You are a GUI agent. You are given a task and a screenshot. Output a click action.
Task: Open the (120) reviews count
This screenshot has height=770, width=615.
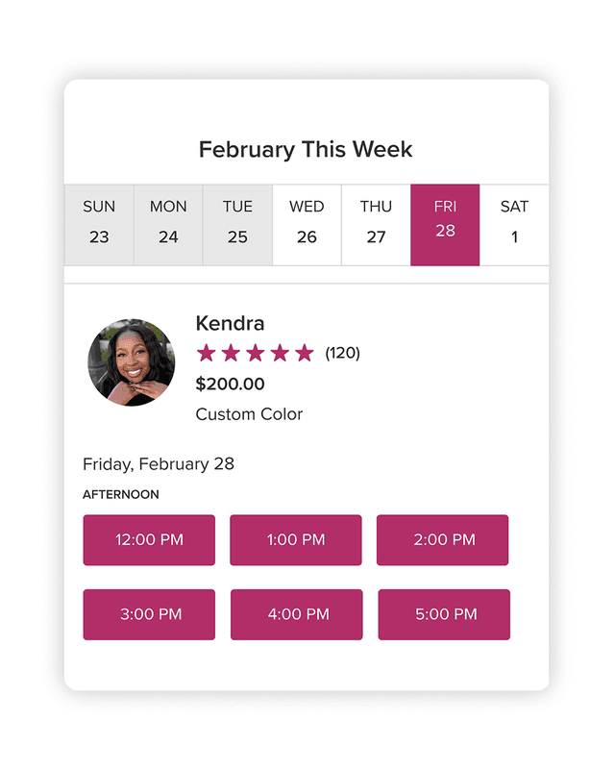click(344, 353)
